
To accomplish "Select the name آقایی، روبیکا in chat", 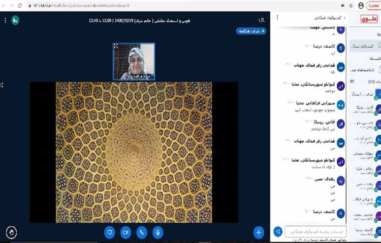I will (x=324, y=121).
